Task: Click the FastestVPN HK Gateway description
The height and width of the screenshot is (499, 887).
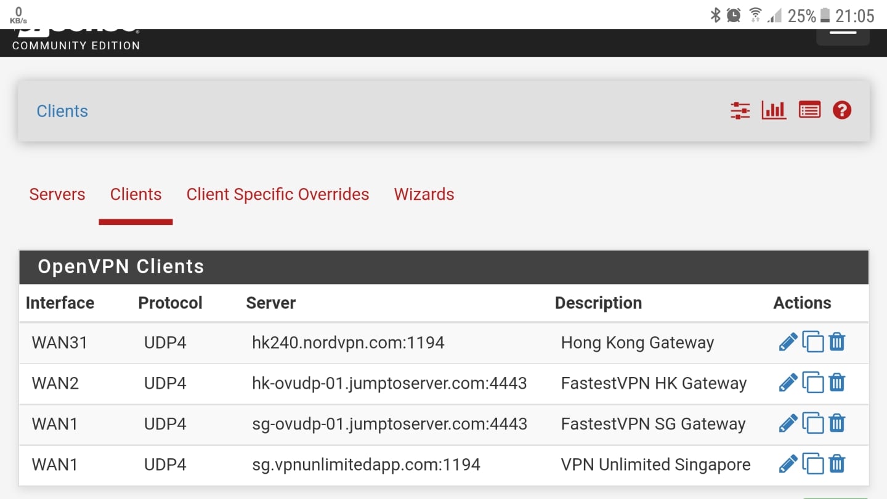Action: (654, 383)
